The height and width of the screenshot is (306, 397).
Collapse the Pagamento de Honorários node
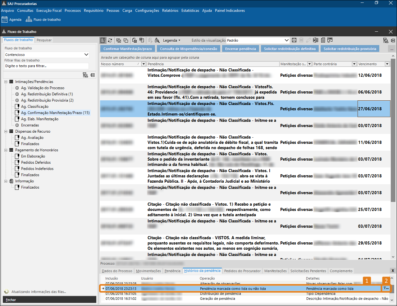point(6,150)
